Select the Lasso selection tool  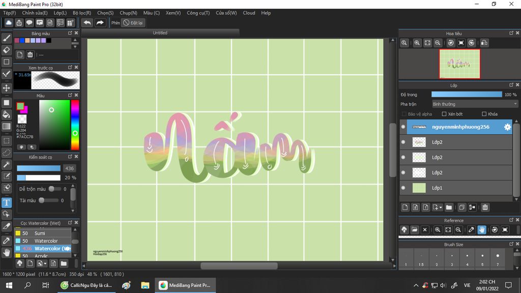click(6, 153)
